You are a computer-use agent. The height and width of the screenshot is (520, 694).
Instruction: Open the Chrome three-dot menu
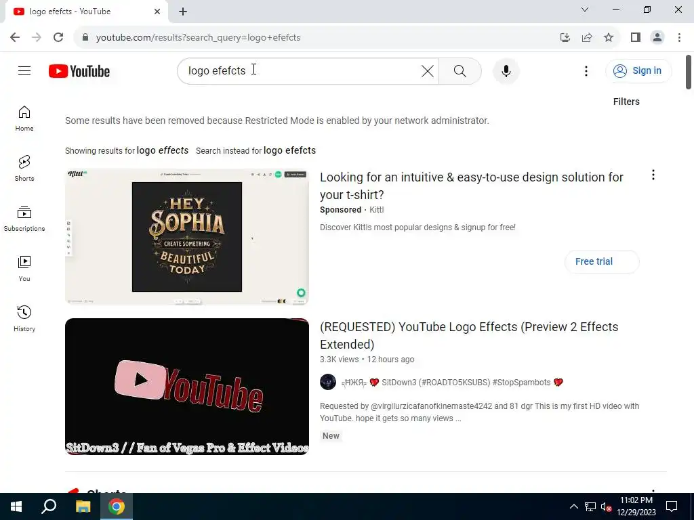pyautogui.click(x=679, y=38)
